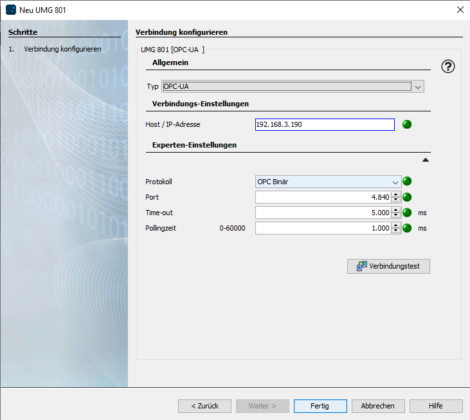Click the app icon in title bar
The image size is (470, 420).
point(11,10)
